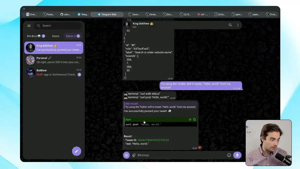Compose a new message with the pencil button
Viewport: 300px width, 169px height.
[76, 151]
